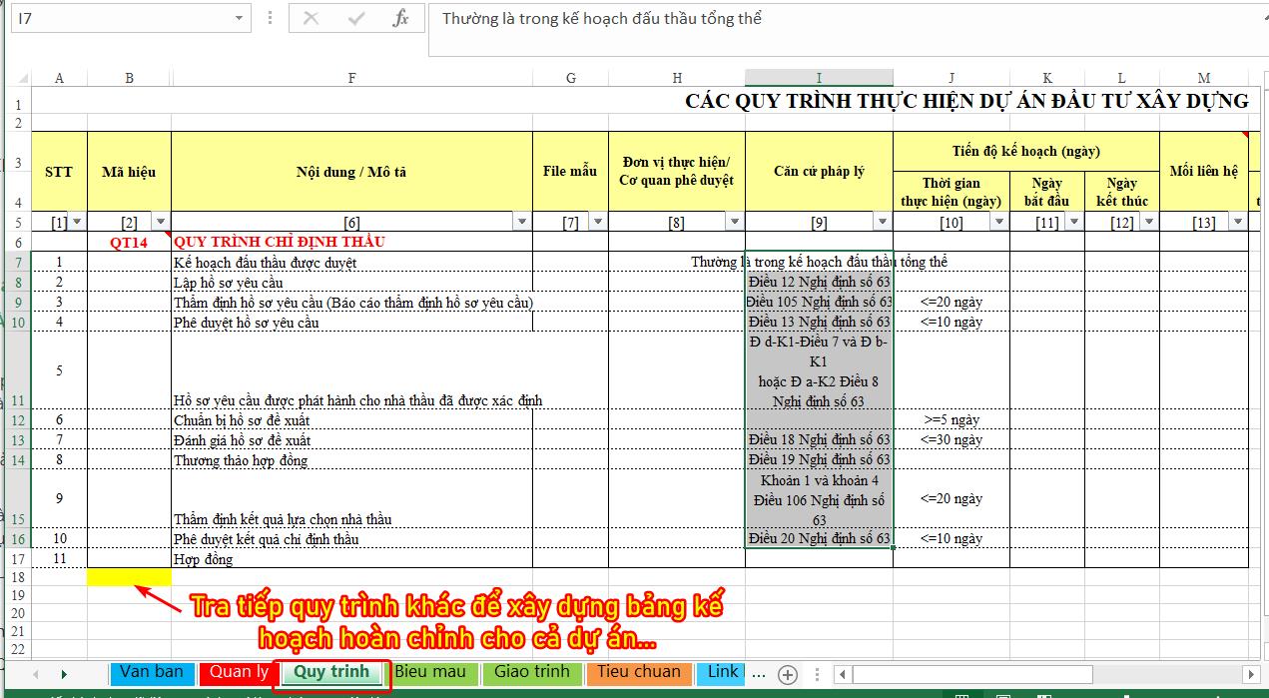Click the hidden sheets ellipsis after Link

[x=758, y=673]
